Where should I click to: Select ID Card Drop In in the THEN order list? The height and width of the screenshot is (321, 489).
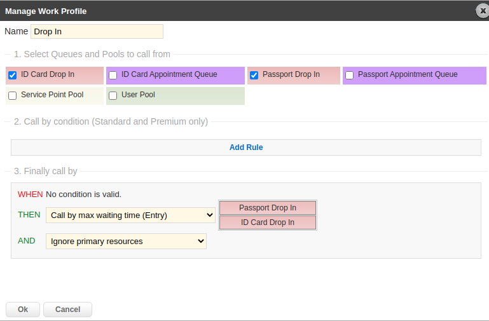268,222
